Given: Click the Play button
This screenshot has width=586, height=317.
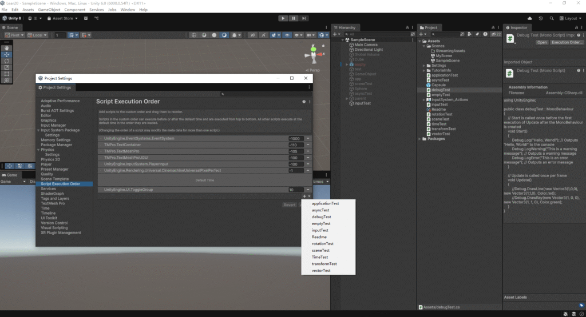Looking at the screenshot, I should click(283, 18).
